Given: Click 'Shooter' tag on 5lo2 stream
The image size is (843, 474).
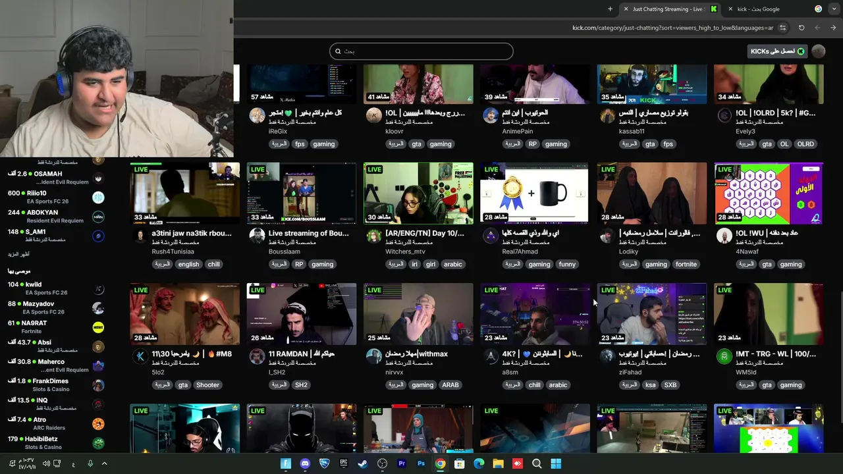Looking at the screenshot, I should (207, 385).
